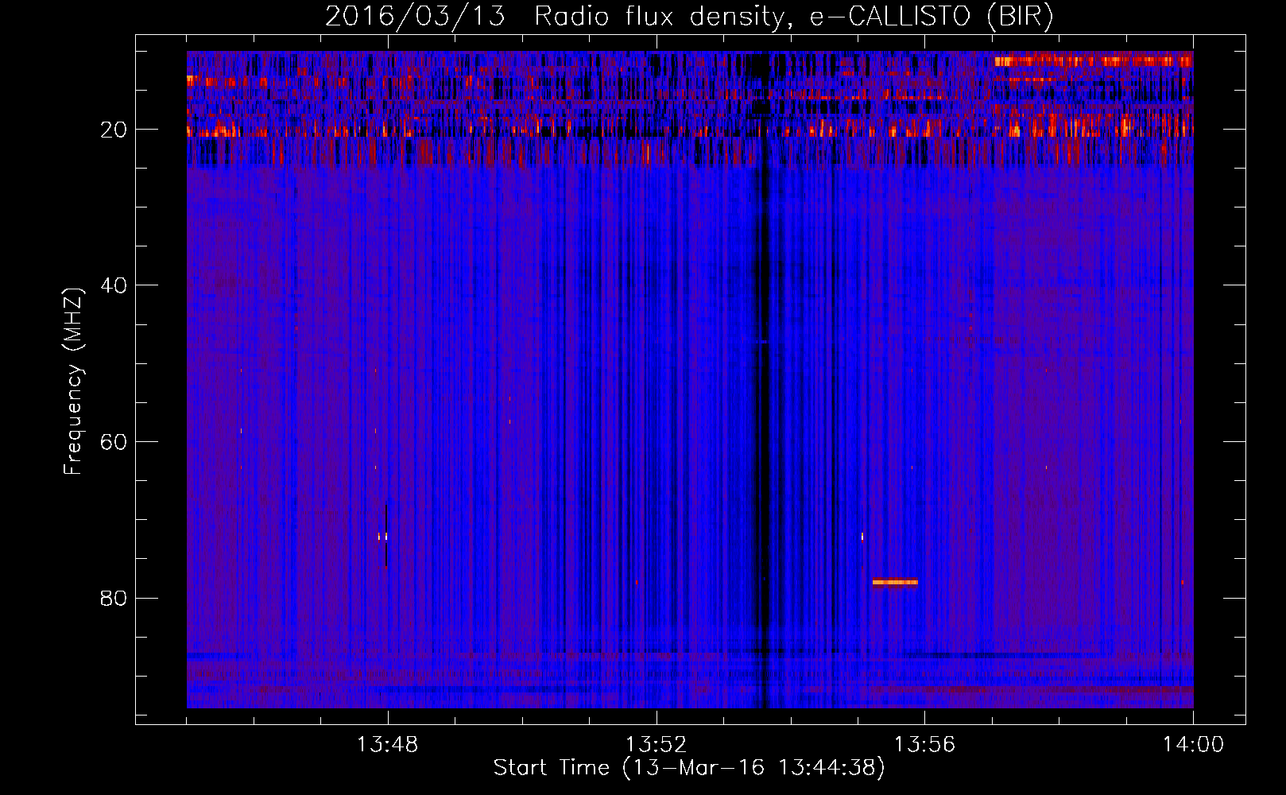Image resolution: width=1286 pixels, height=795 pixels.
Task: Click the '13:52' time tick label
Action: [x=657, y=745]
